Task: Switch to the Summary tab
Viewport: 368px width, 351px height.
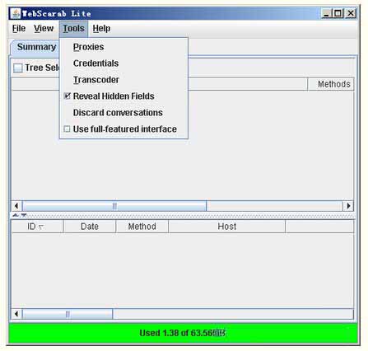Action: tap(35, 47)
